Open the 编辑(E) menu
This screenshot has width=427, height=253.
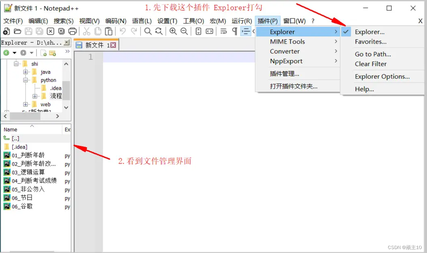point(38,21)
